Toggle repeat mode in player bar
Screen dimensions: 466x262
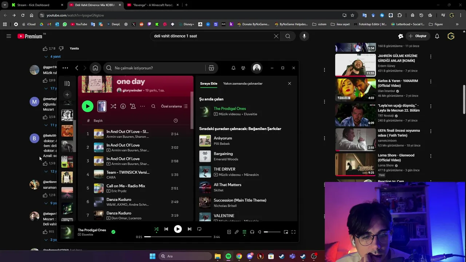199,229
